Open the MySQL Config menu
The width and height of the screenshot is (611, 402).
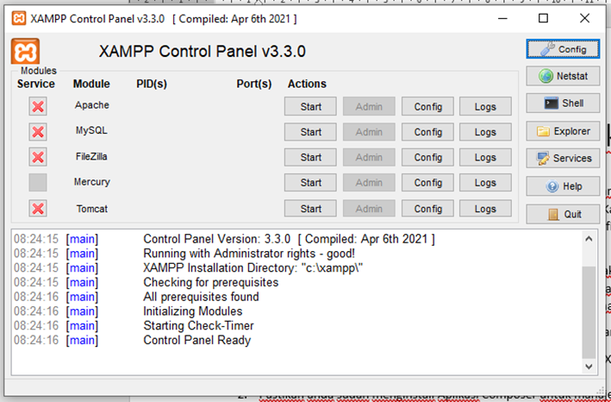point(427,132)
